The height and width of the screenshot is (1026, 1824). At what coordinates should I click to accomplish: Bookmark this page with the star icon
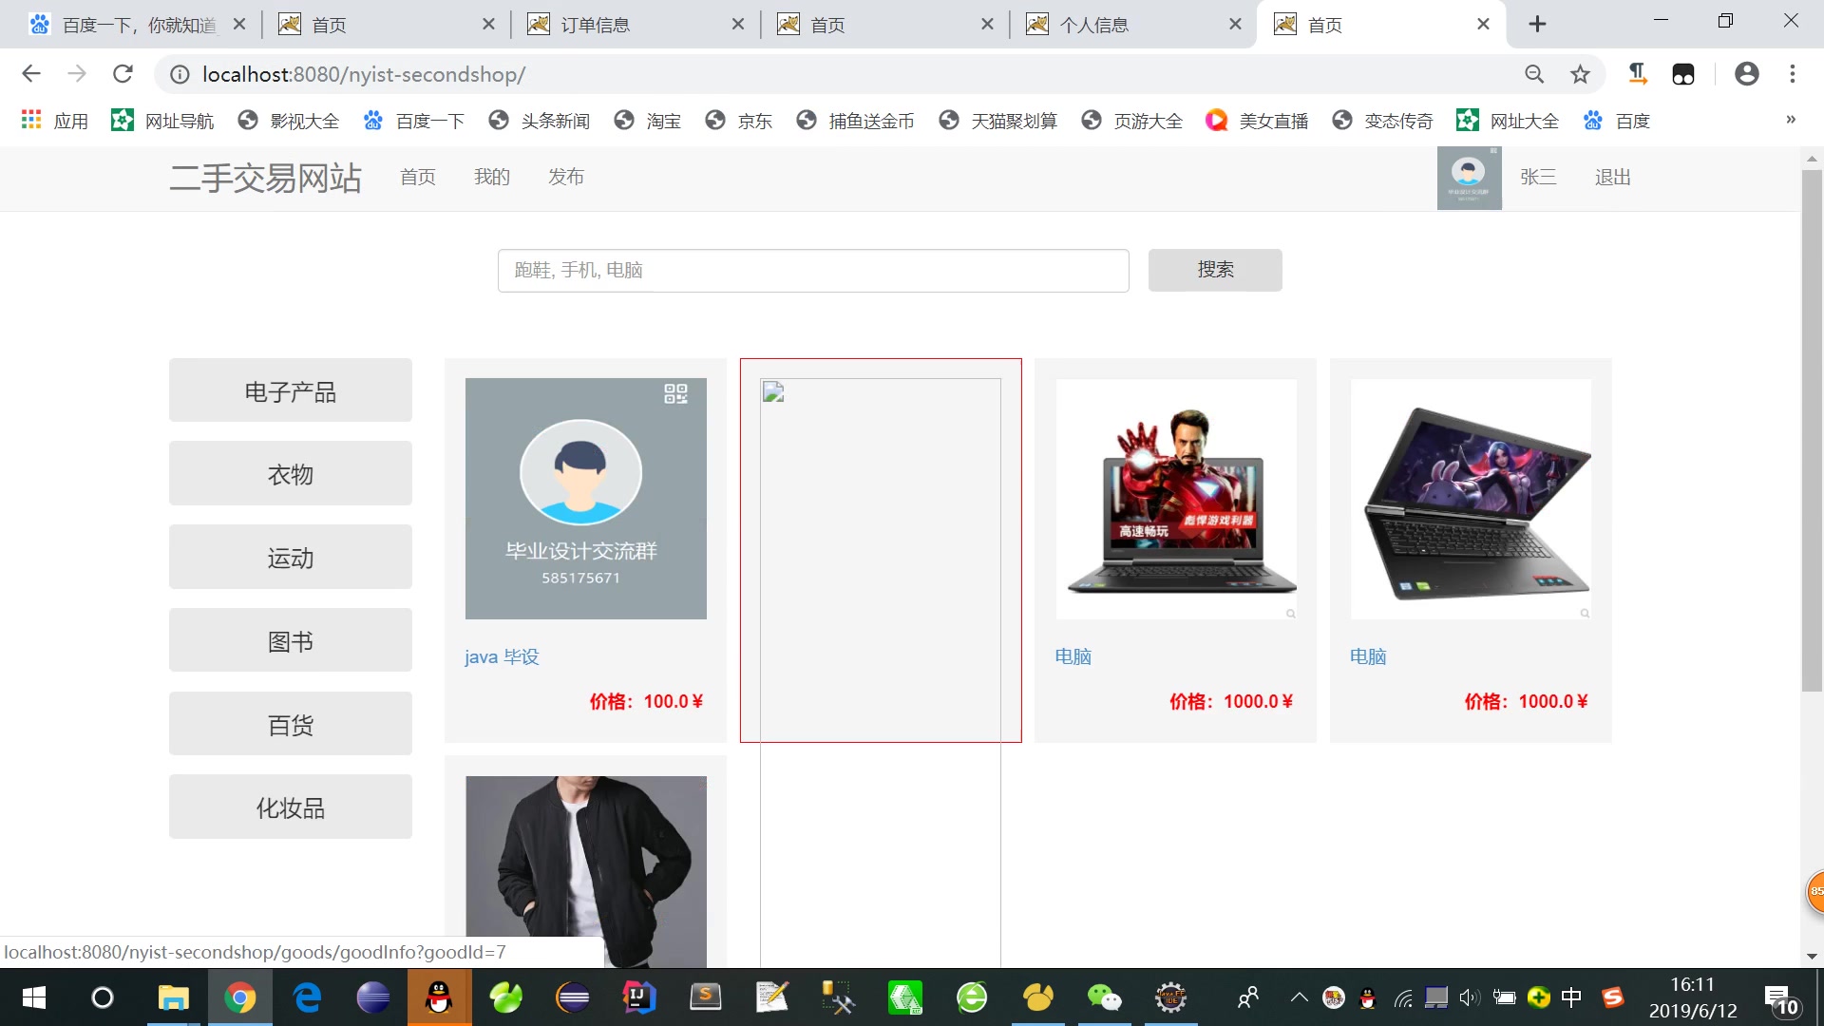1580,74
